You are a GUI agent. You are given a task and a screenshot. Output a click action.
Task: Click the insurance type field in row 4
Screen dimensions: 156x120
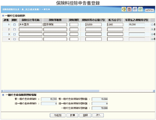click(x=55, y=39)
